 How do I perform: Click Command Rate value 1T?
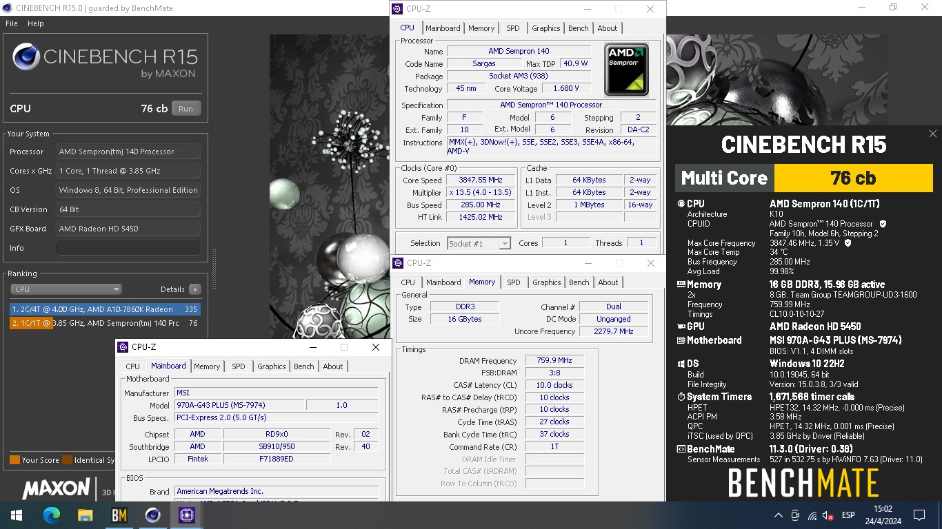tap(554, 446)
